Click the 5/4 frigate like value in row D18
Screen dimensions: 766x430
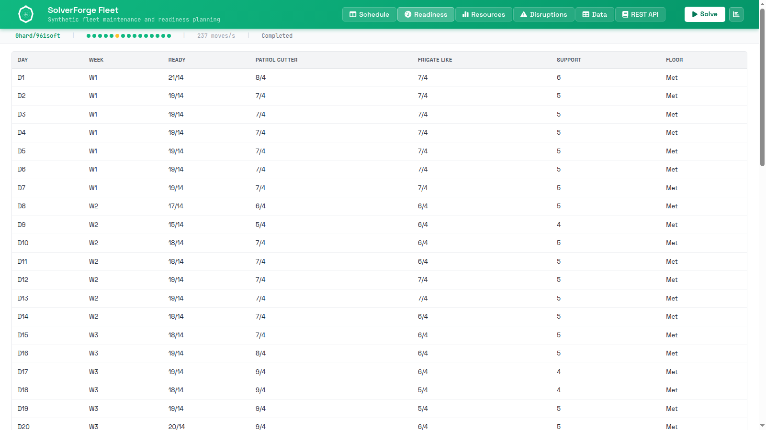click(x=423, y=390)
